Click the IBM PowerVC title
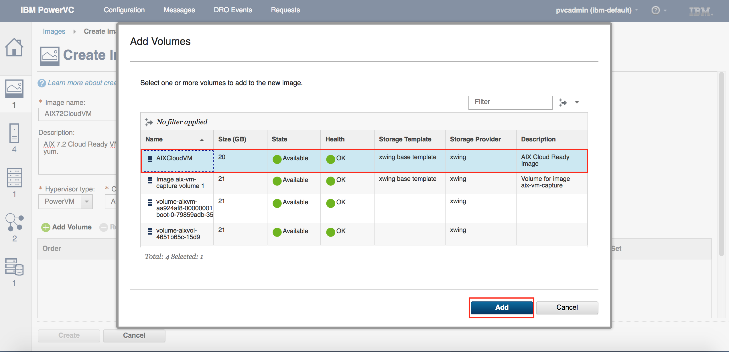Image resolution: width=729 pixels, height=352 pixels. point(47,10)
